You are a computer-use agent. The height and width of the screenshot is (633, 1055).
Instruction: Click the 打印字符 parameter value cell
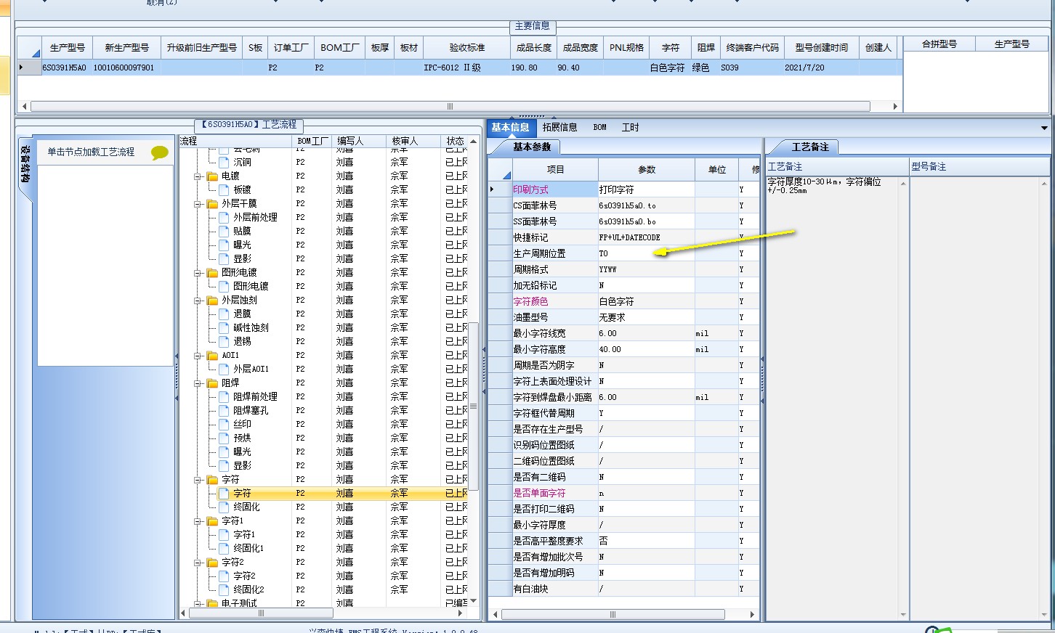point(646,189)
